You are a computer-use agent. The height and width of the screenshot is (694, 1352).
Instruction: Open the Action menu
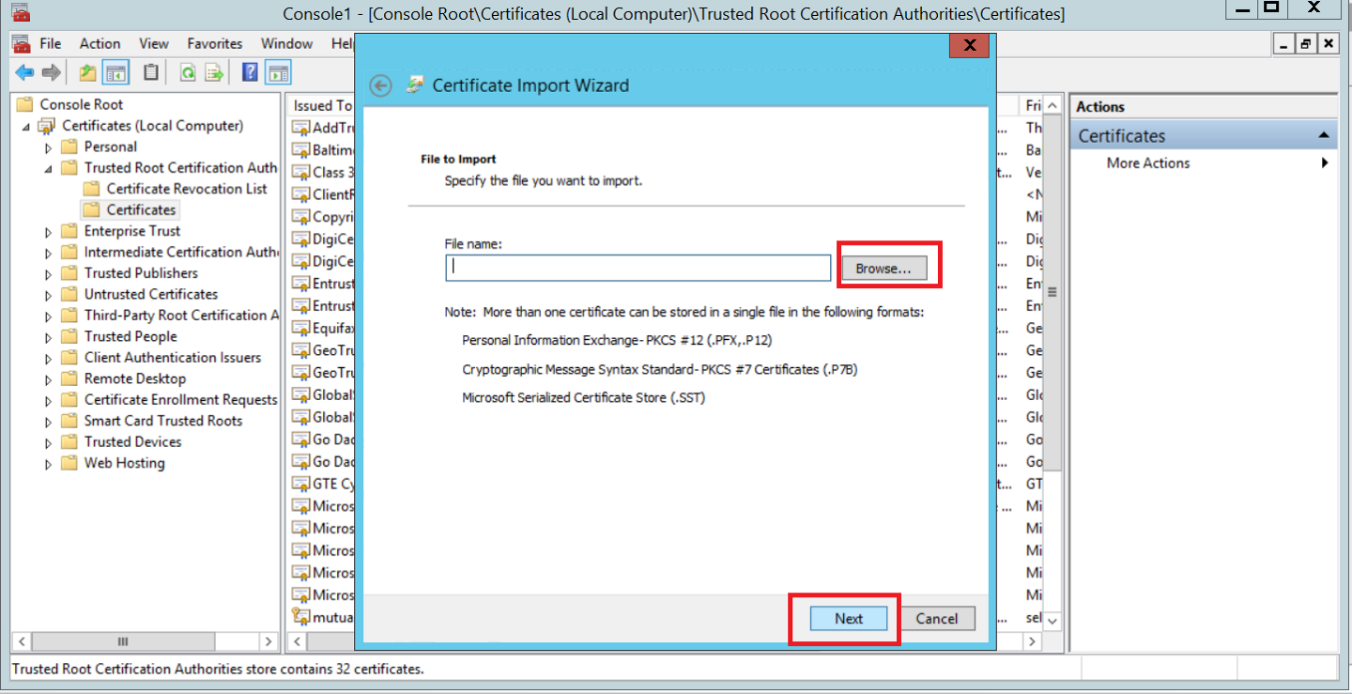click(100, 44)
